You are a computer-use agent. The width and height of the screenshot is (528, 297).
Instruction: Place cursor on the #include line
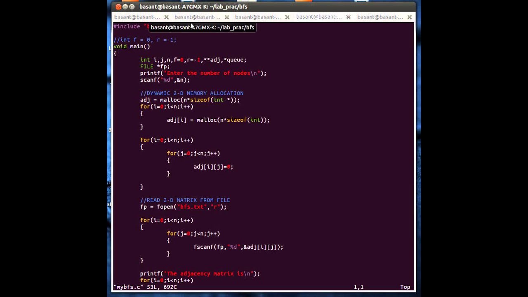pos(131,26)
